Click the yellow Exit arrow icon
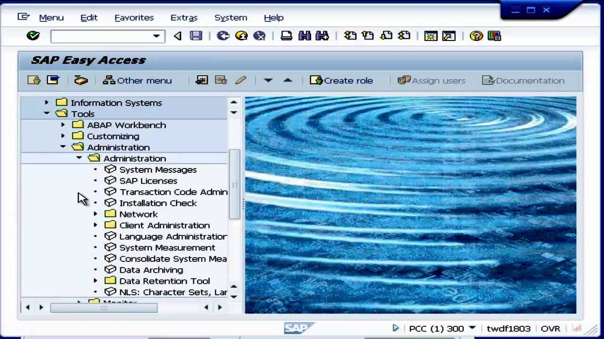The width and height of the screenshot is (604, 339). pyautogui.click(x=241, y=36)
